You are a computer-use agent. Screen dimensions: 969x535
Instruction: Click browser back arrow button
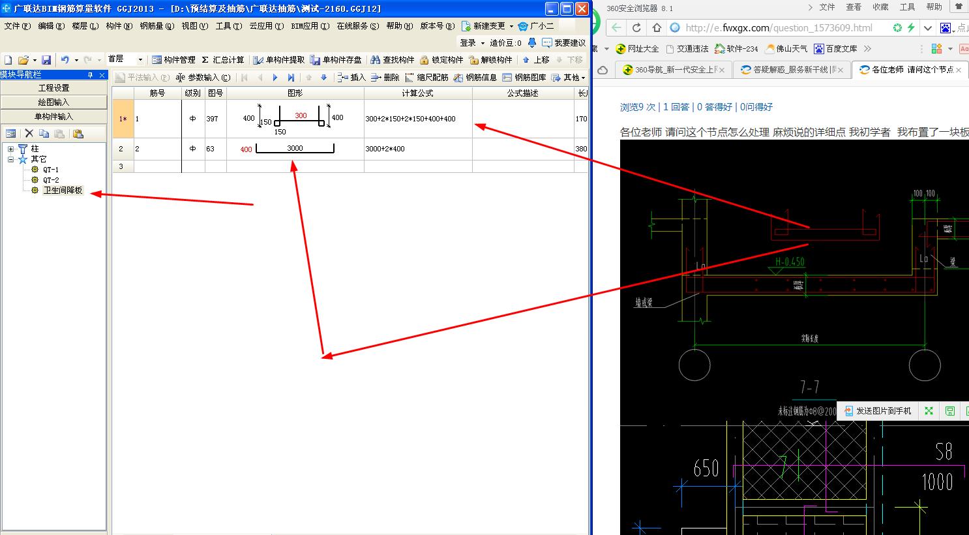point(617,28)
